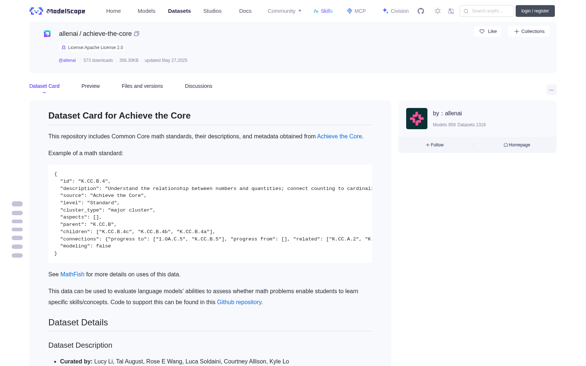Click the "356.30KB" size text
Image resolution: width=586 pixels, height=366 pixels.
tap(129, 60)
